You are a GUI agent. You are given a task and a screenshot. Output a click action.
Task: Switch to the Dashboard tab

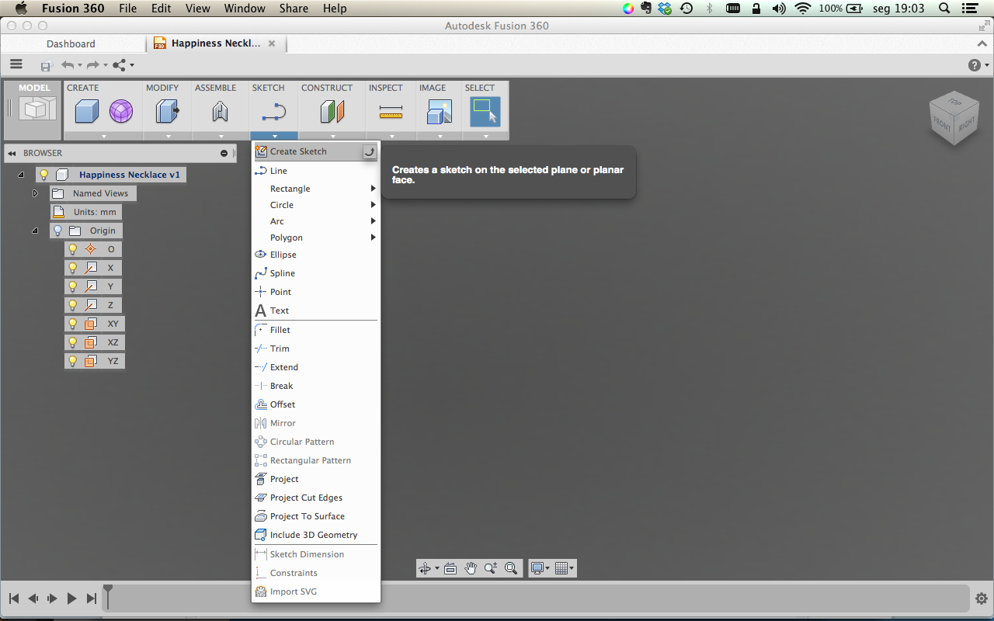(x=71, y=43)
